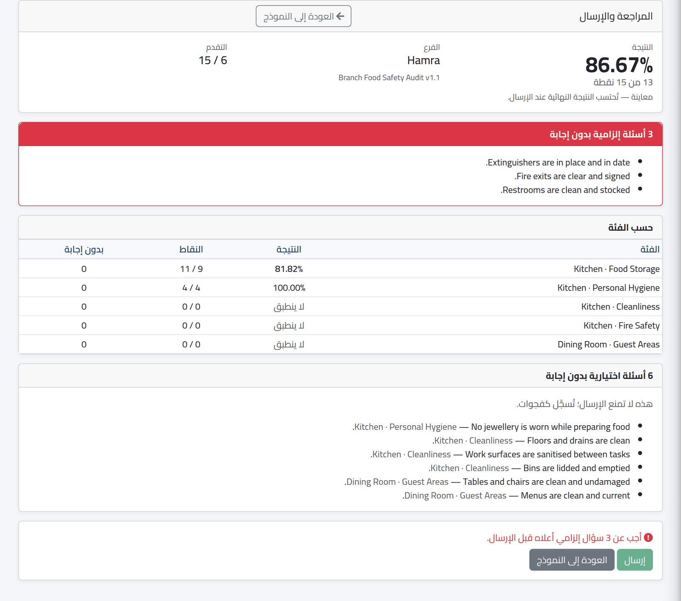The height and width of the screenshot is (601, 681).
Task: Click the النتيجة column header in table
Action: [x=289, y=249]
